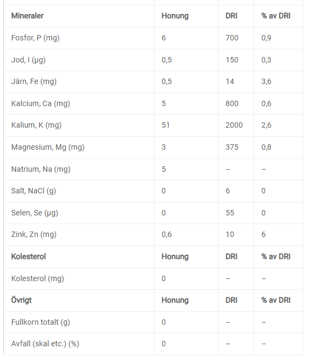Click the Salt, NaCl (g) label

tap(33, 191)
